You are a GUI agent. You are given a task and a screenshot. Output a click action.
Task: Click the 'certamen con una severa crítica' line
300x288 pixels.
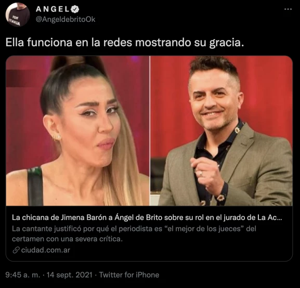click(67, 239)
